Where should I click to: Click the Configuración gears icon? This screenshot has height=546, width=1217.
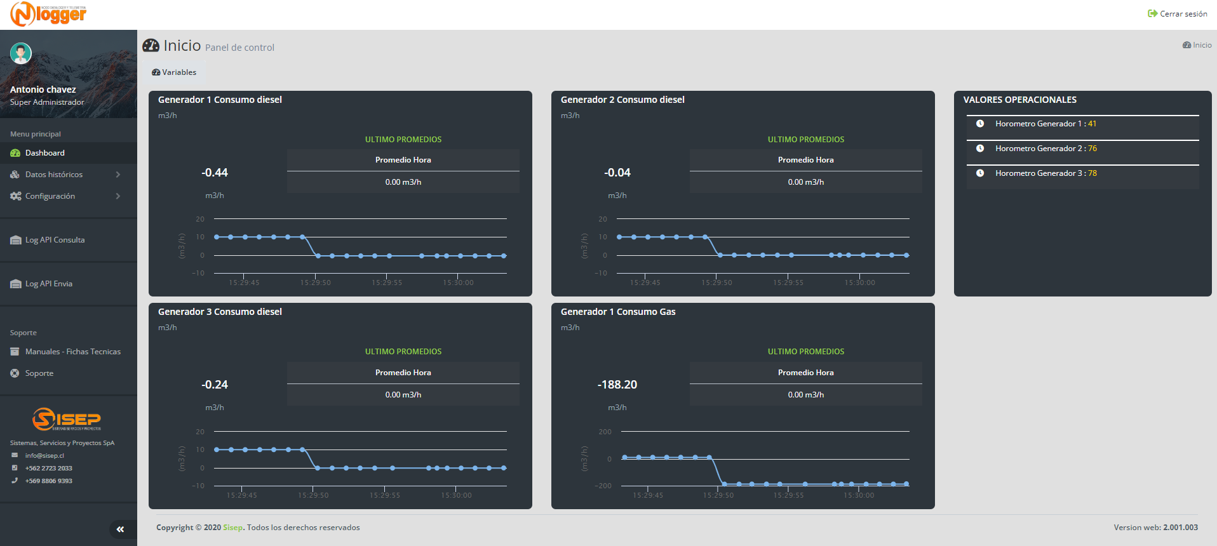pos(16,196)
